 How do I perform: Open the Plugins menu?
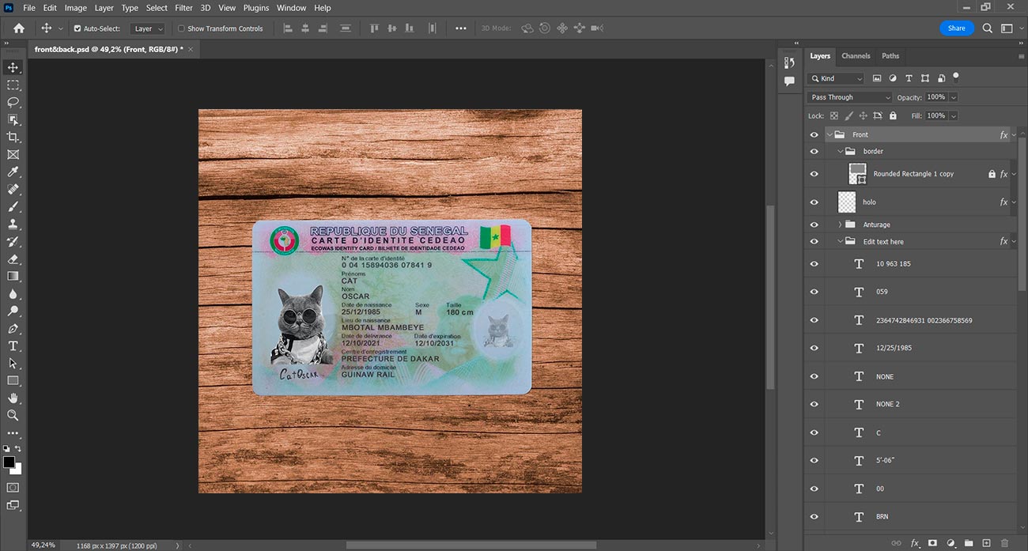coord(256,8)
